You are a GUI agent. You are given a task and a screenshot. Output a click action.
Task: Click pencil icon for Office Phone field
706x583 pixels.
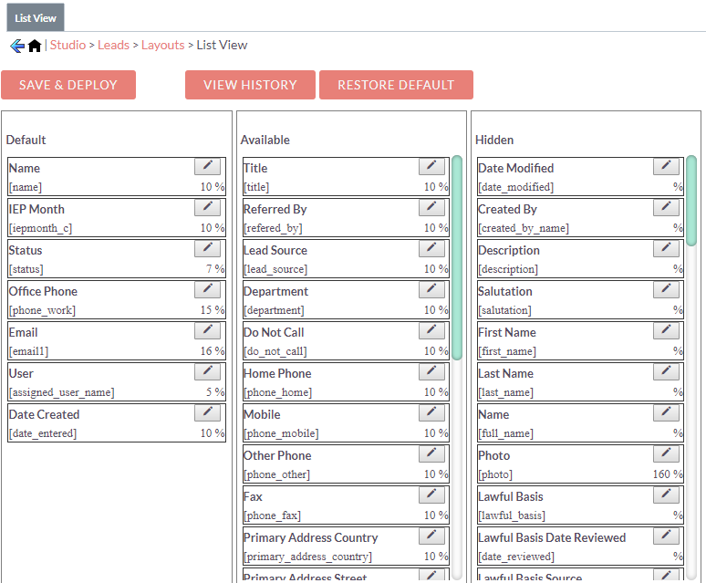[208, 289]
